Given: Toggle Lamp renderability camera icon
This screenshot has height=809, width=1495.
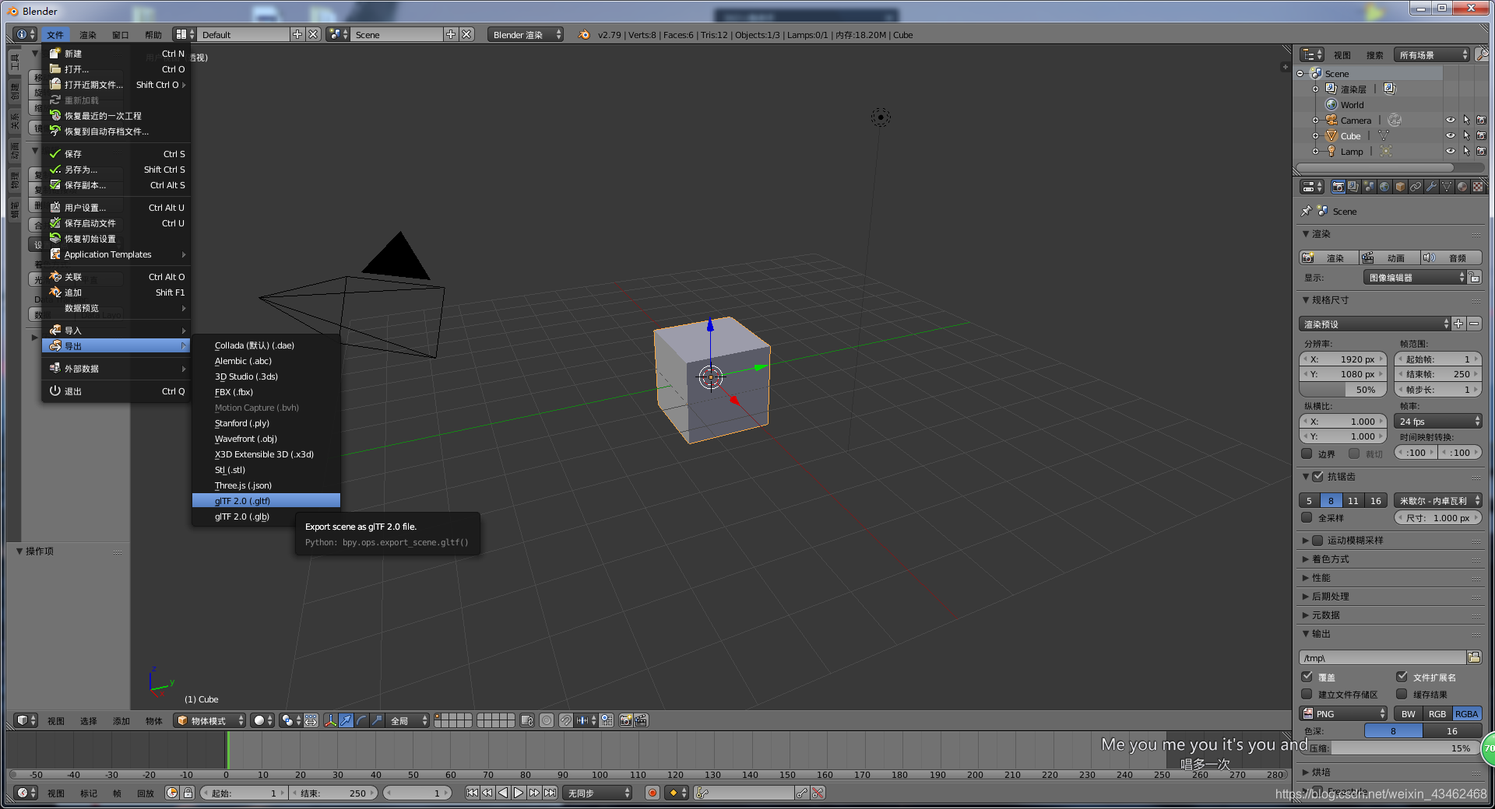Looking at the screenshot, I should point(1481,151).
